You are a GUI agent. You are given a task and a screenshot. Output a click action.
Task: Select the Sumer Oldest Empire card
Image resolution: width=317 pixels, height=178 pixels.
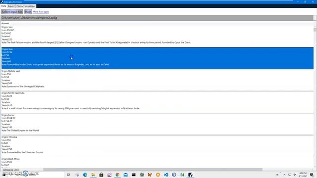pos(158,124)
